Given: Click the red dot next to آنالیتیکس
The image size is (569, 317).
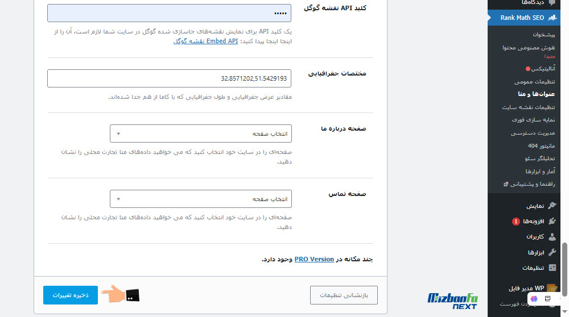Looking at the screenshot, I should click(527, 69).
